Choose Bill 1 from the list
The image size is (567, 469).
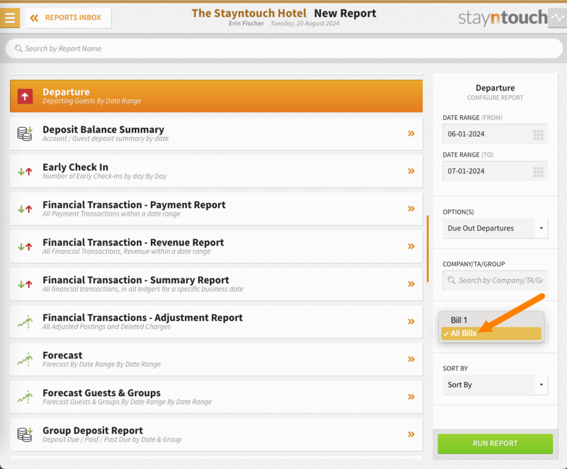pyautogui.click(x=491, y=320)
